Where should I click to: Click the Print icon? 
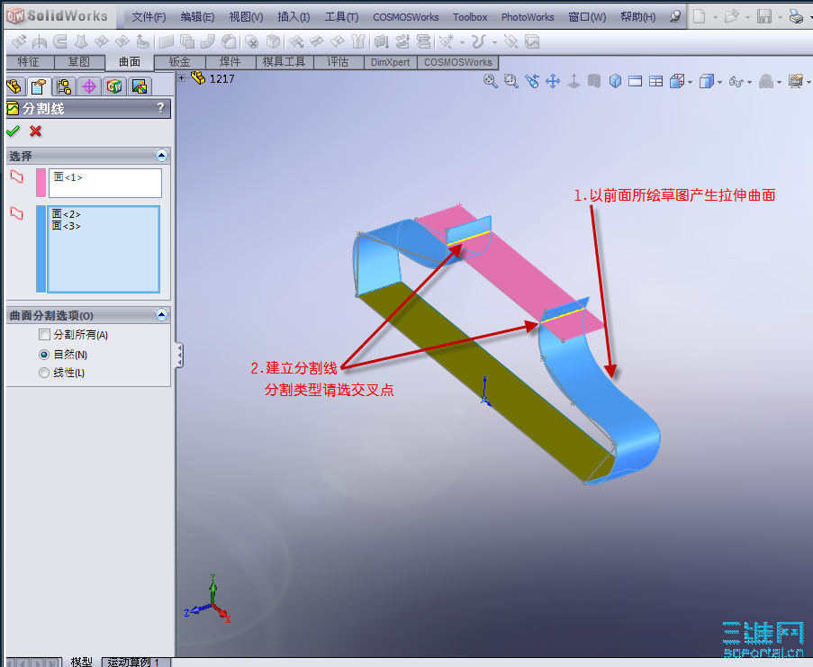(x=796, y=16)
